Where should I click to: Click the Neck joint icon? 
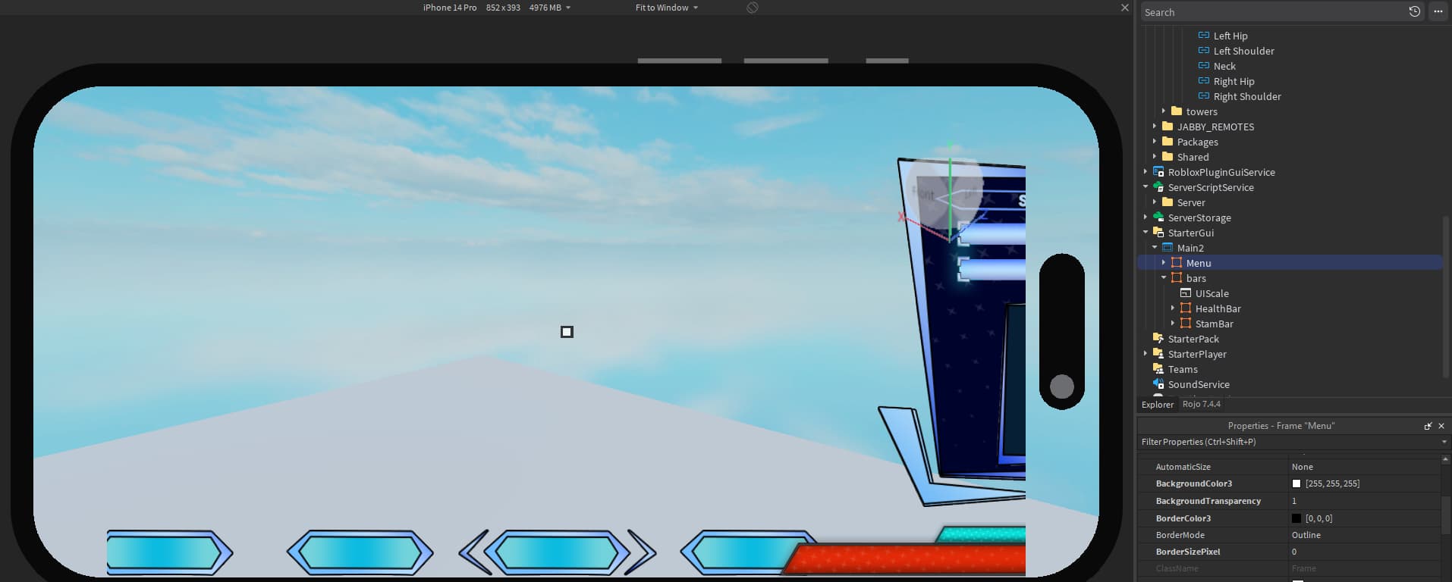click(1203, 66)
